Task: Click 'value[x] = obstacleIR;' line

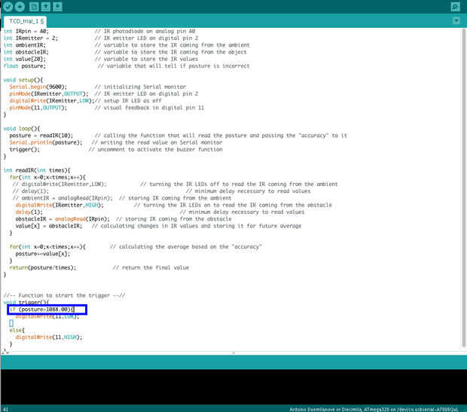Action: (49, 226)
